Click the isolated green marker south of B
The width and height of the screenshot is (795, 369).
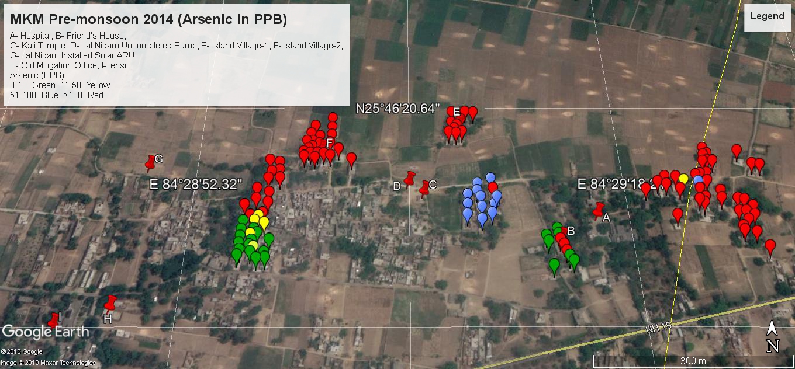pyautogui.click(x=554, y=266)
